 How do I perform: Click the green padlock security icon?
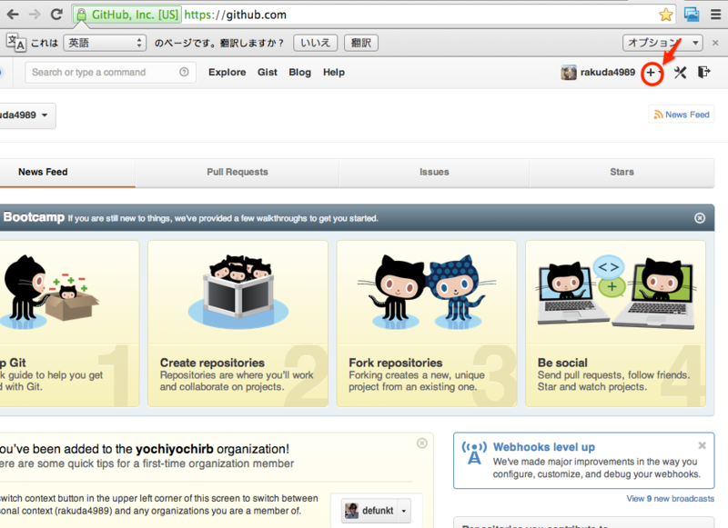tap(81, 15)
